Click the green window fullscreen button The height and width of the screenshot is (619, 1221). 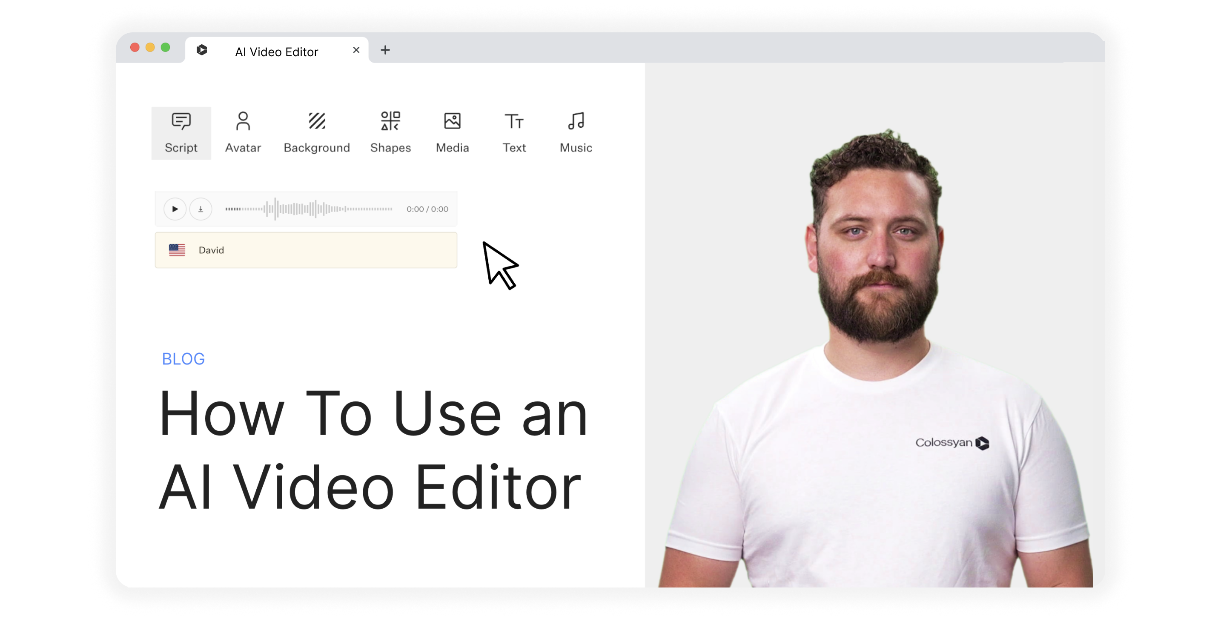click(x=166, y=47)
